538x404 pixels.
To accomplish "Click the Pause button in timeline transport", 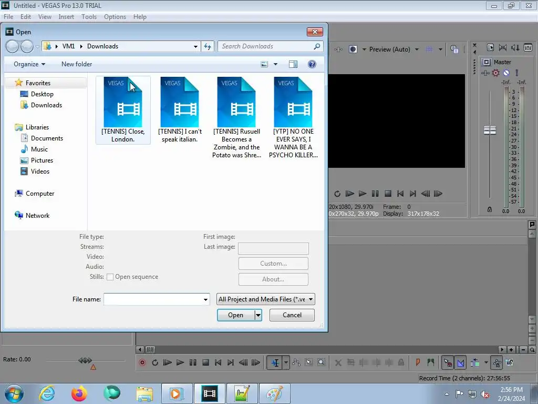I will (x=193, y=362).
